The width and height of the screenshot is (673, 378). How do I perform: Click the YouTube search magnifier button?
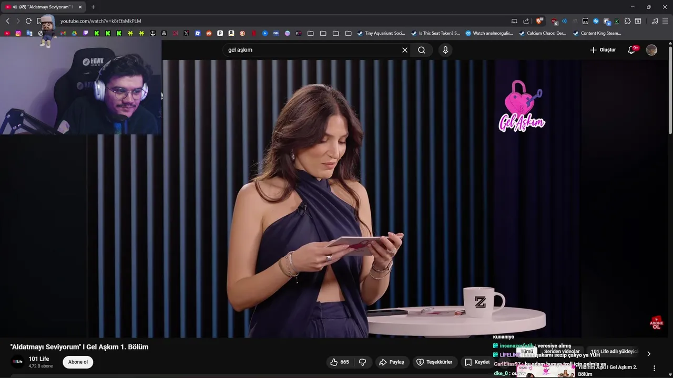point(422,50)
